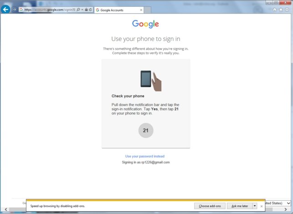This screenshot has height=214, width=293.
Task: Click the number 21 circle
Action: pyautogui.click(x=146, y=130)
